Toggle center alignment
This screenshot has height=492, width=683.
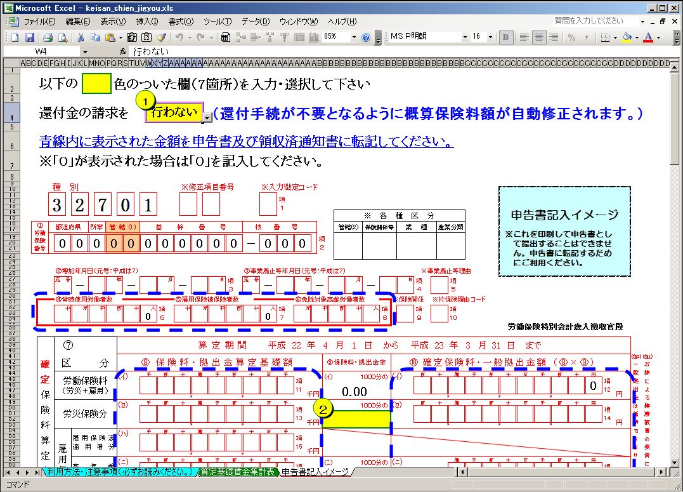(x=539, y=37)
